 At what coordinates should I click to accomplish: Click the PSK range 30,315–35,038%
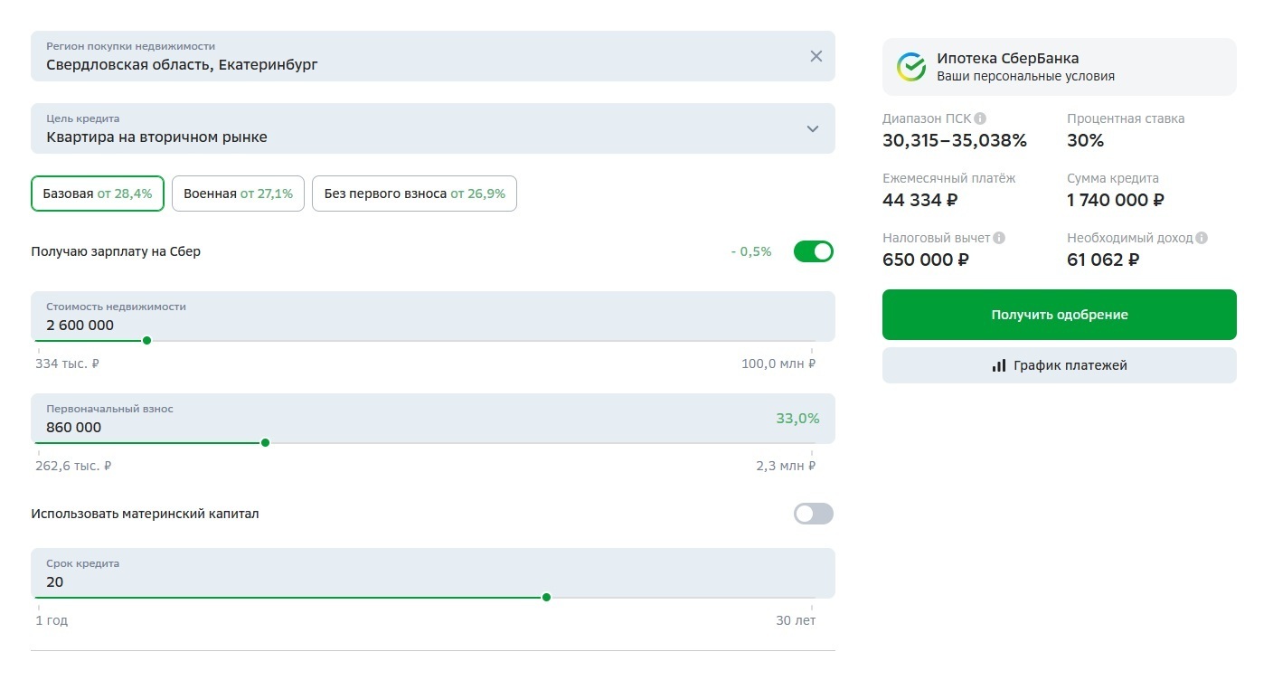click(x=955, y=140)
